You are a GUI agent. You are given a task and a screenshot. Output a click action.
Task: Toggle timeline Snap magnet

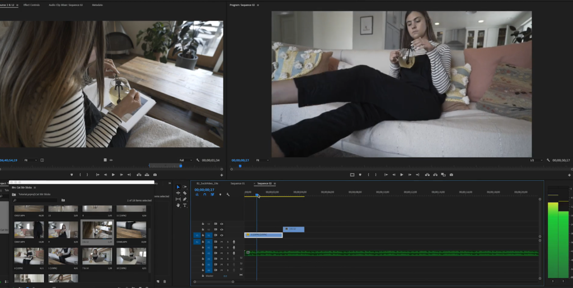(x=205, y=195)
